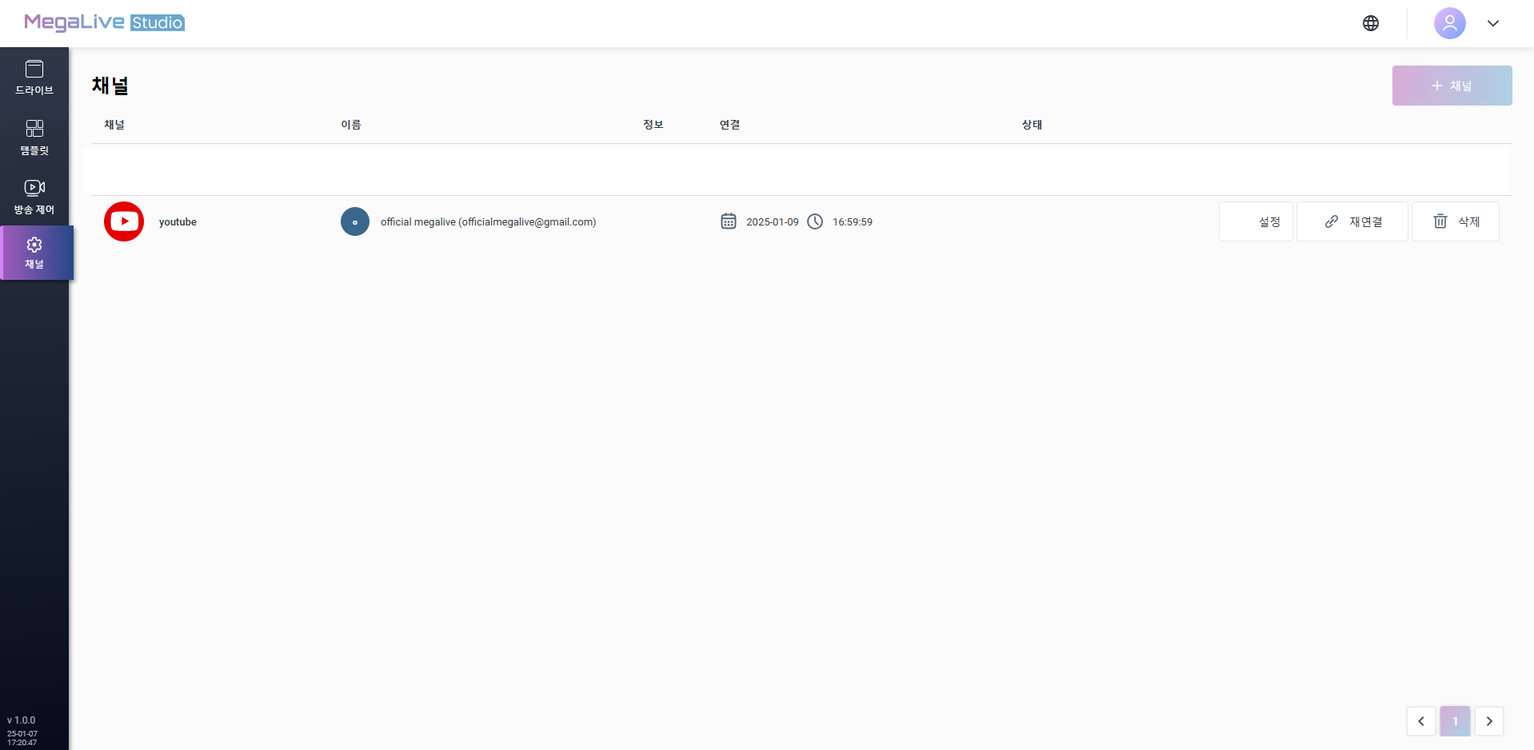Go to the previous page arrow
This screenshot has height=750, width=1534.
pos(1421,721)
